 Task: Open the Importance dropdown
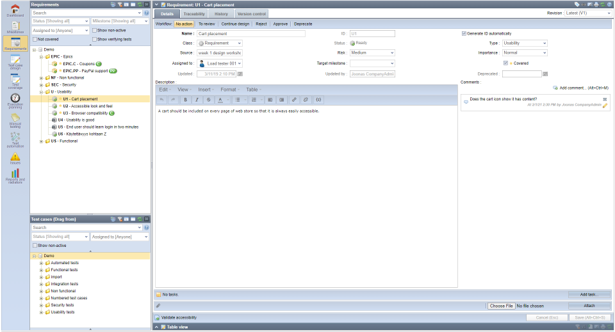tap(525, 52)
